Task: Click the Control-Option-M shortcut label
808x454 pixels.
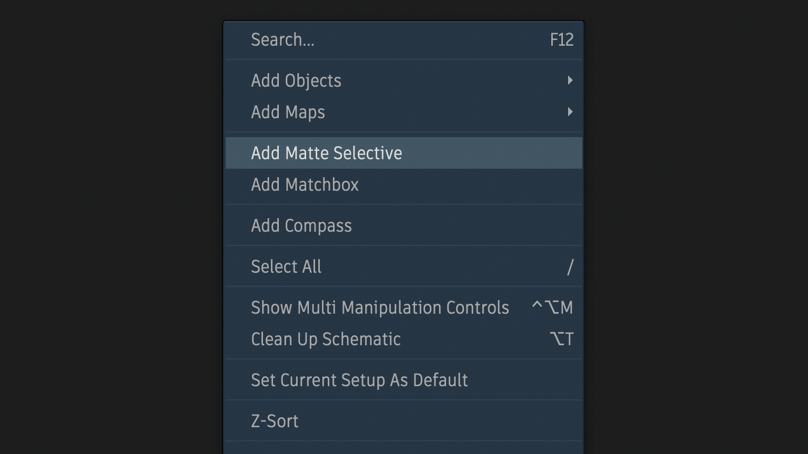Action: pyautogui.click(x=552, y=307)
